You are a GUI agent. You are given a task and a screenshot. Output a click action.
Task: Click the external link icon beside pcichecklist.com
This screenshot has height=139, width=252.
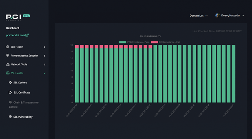tap(27, 35)
